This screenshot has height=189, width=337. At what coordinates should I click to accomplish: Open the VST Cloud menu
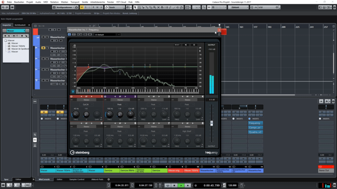[x=121, y=2]
